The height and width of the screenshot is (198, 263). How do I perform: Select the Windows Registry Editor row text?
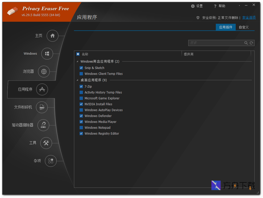(102, 134)
